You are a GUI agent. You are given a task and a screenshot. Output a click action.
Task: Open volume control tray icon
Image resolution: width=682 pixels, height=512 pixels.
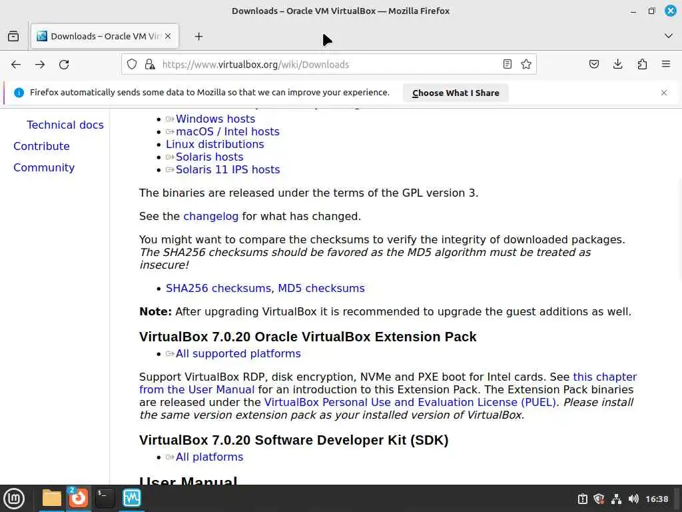click(633, 499)
